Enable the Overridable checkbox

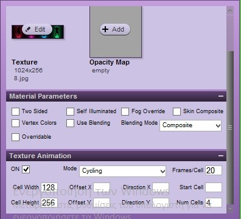coord(15,137)
